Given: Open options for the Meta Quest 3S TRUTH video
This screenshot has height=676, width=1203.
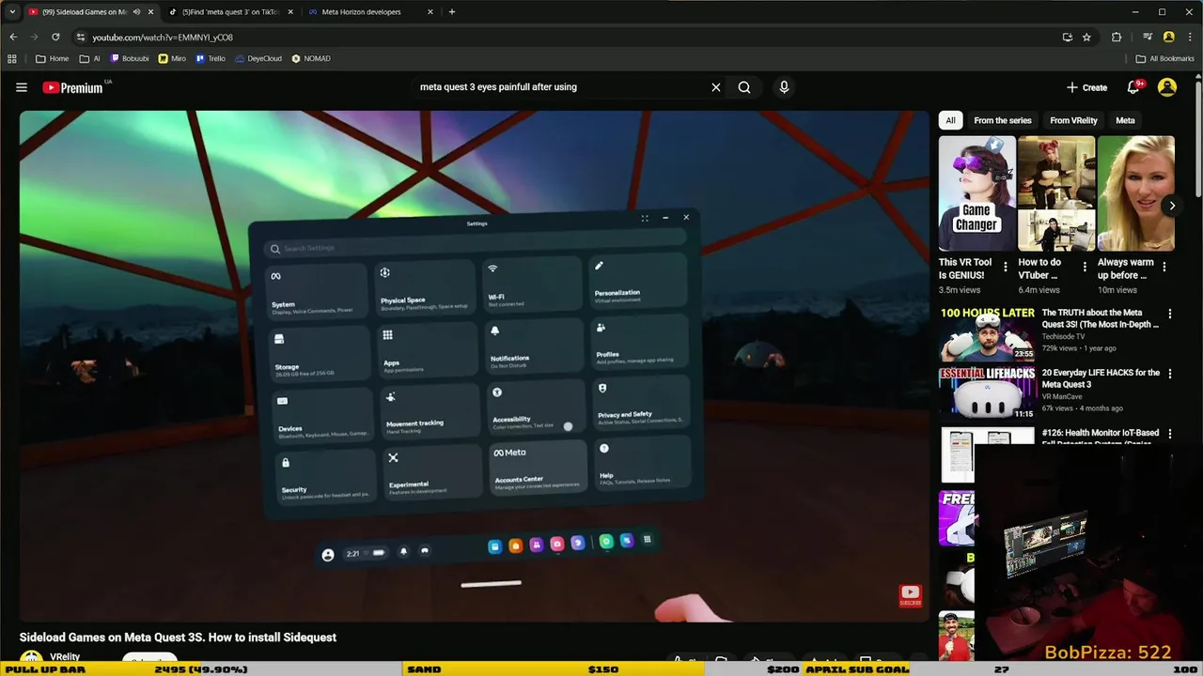Looking at the screenshot, I should point(1170,314).
